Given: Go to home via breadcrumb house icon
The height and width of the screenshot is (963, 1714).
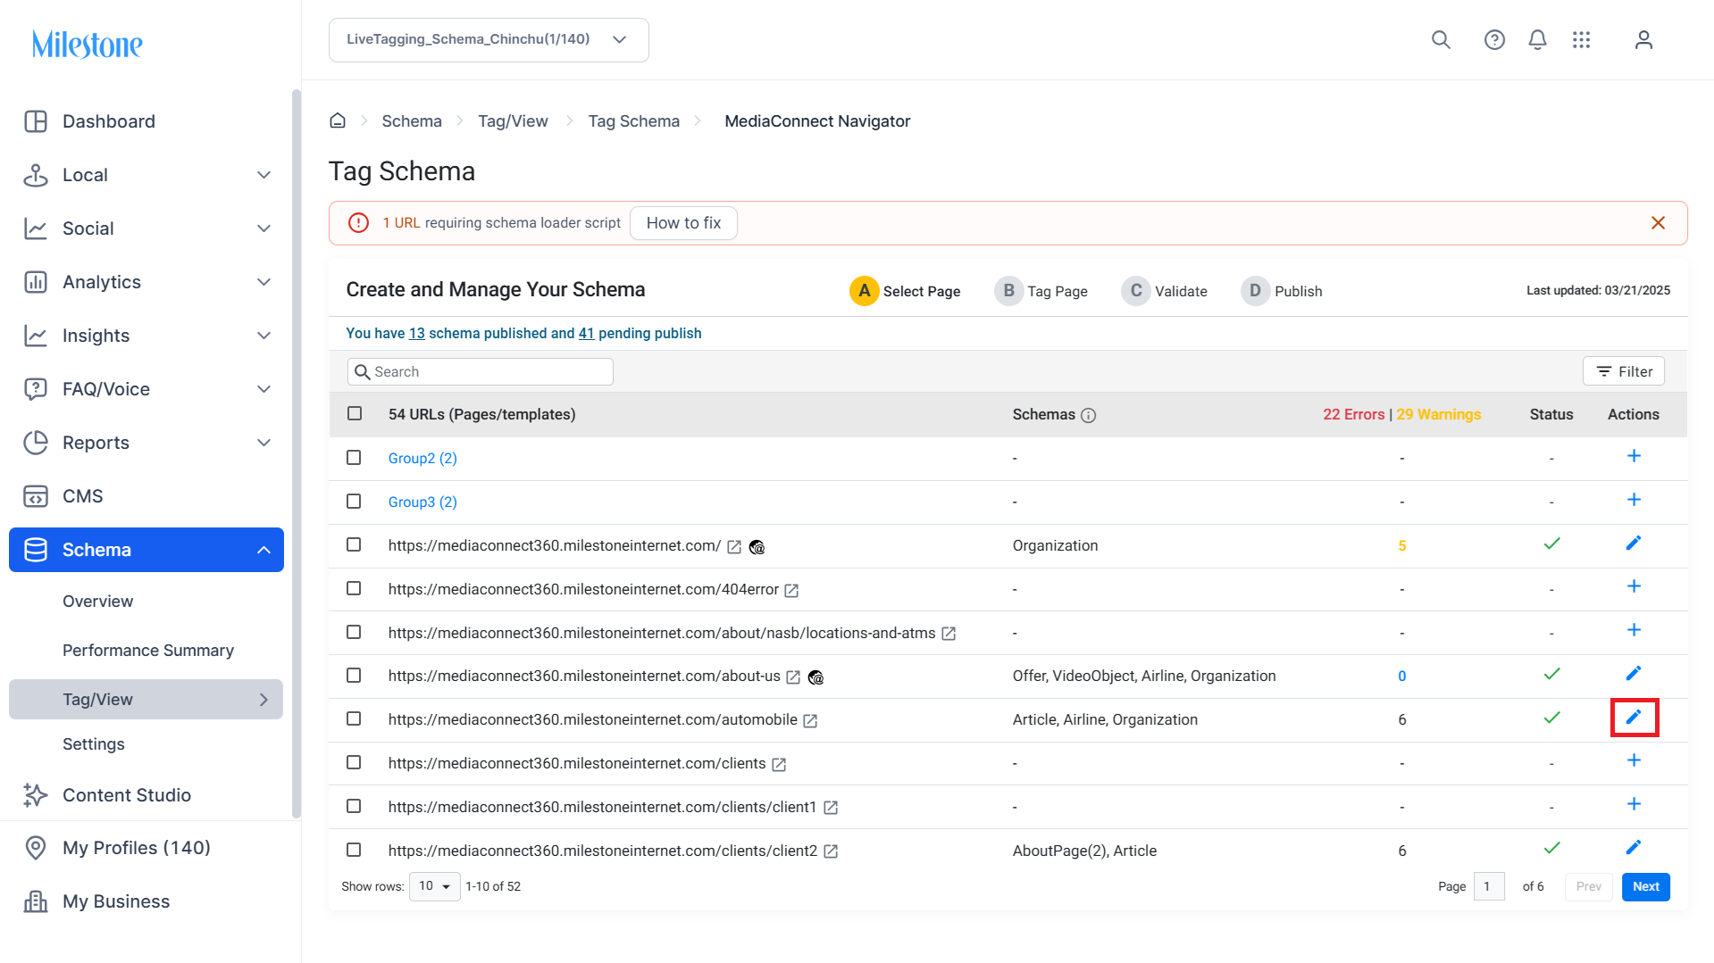Looking at the screenshot, I should pos(338,120).
